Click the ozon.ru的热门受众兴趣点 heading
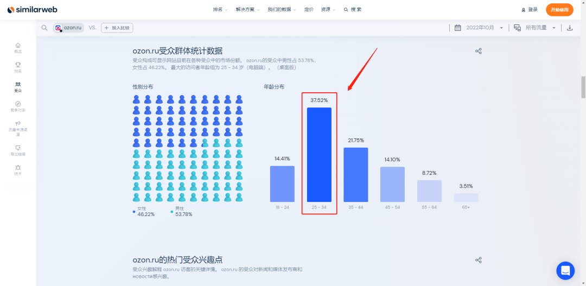The image size is (586, 286). 178,259
